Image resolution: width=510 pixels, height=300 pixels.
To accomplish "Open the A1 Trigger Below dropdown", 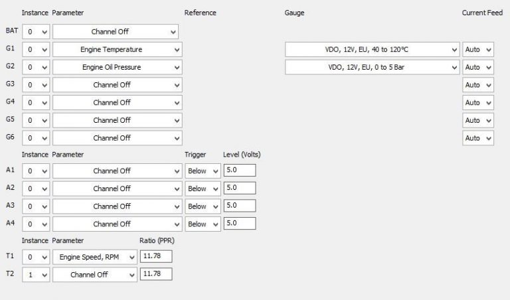I will click(x=203, y=171).
